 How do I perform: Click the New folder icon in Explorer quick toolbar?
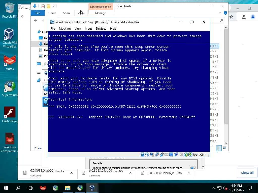[49, 6]
